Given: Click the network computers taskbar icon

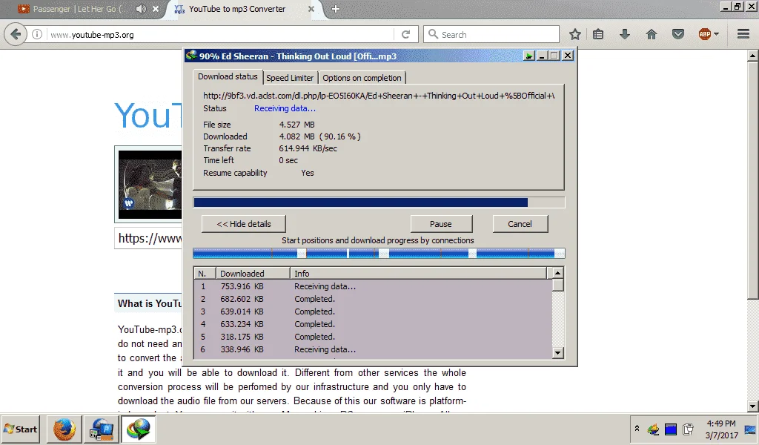Looking at the screenshot, I should click(102, 429).
